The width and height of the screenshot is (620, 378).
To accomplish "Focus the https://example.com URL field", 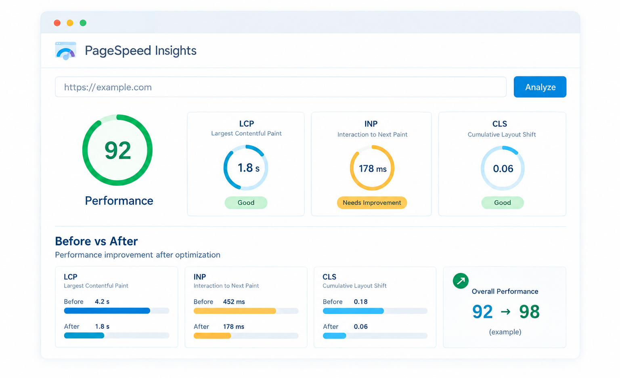I will point(281,87).
